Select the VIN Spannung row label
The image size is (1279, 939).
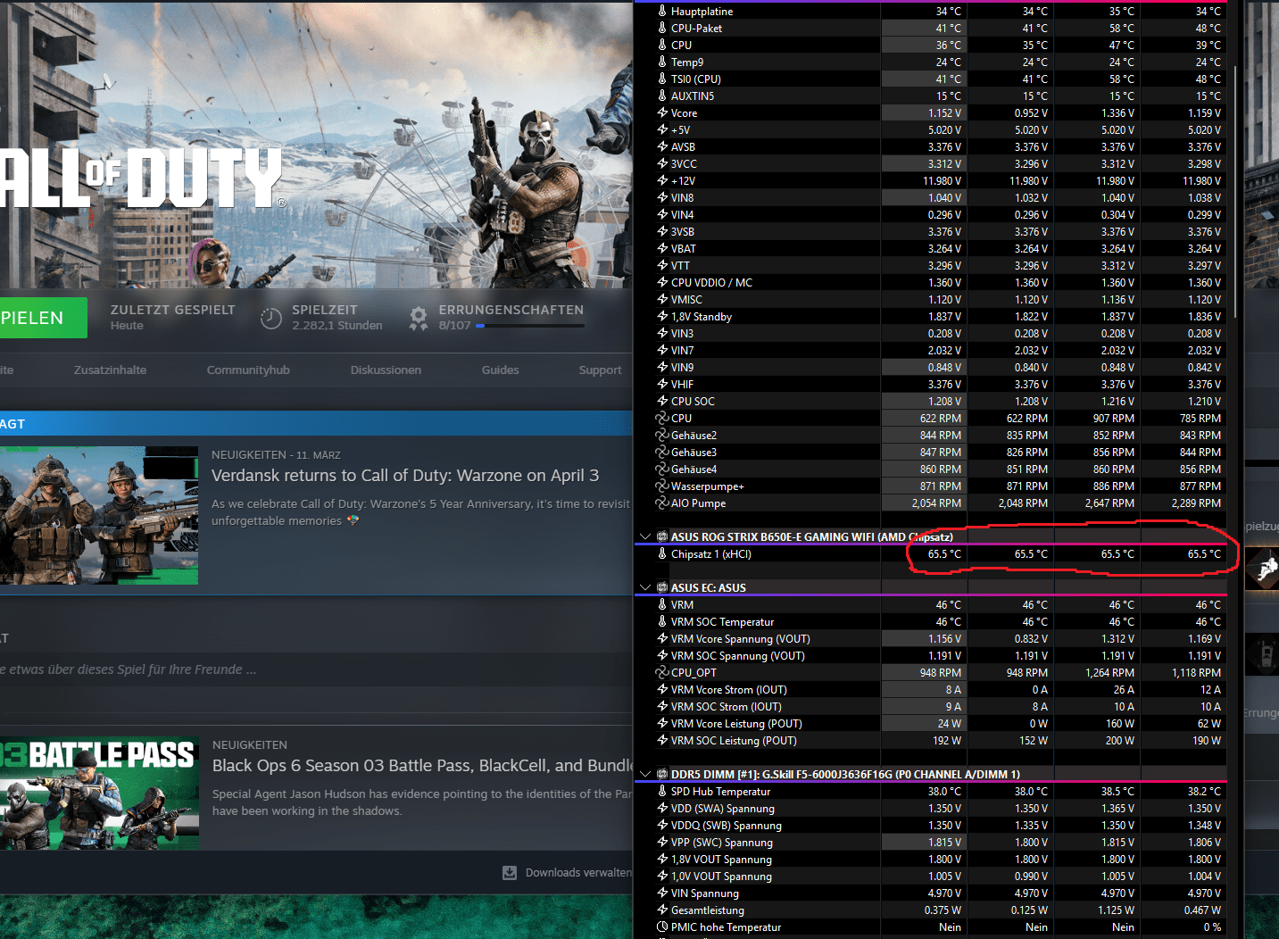[x=705, y=893]
